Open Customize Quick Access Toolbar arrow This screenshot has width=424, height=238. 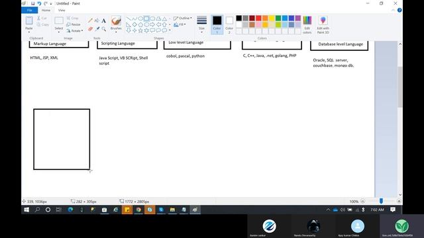(x=51, y=4)
